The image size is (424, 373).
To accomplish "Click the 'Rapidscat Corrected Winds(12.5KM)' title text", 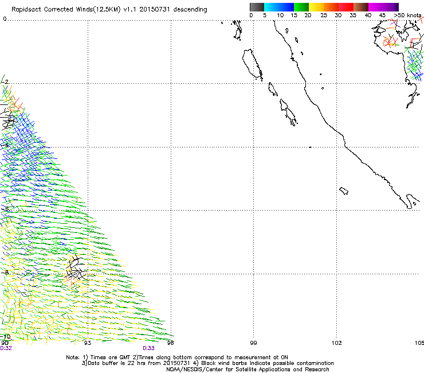I will click(66, 10).
